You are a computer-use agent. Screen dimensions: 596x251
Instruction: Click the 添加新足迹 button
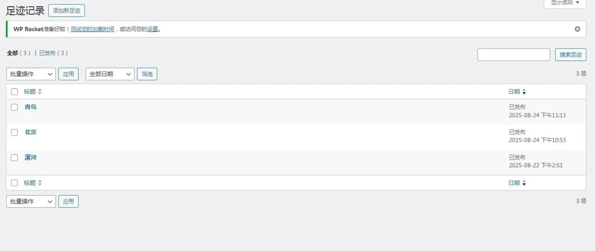[x=67, y=10]
